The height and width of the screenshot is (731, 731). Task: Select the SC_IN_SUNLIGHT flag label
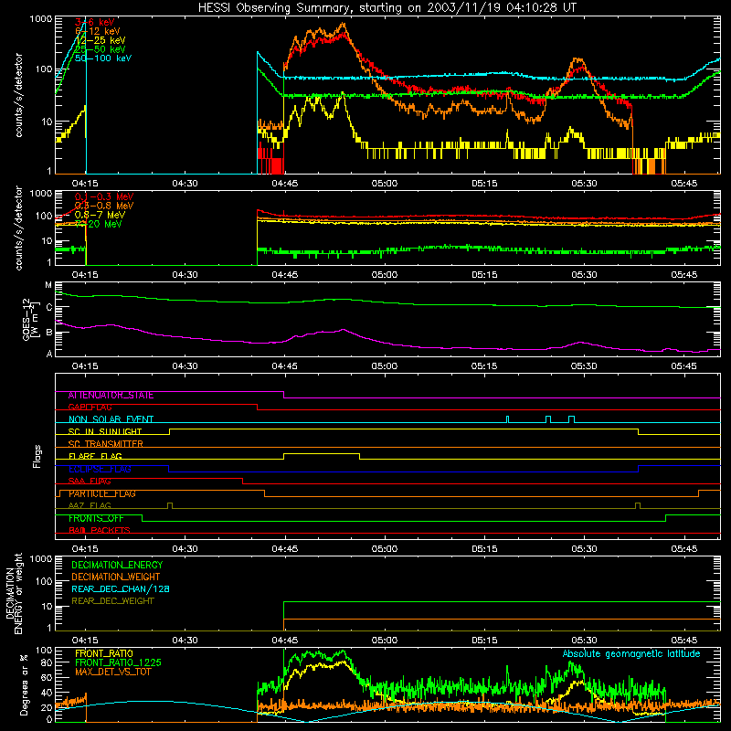pos(105,431)
